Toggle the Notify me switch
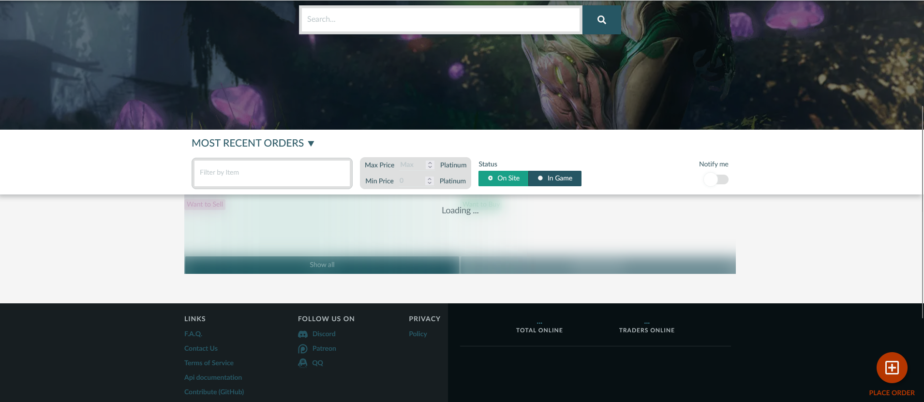This screenshot has height=402, width=924. [x=716, y=179]
